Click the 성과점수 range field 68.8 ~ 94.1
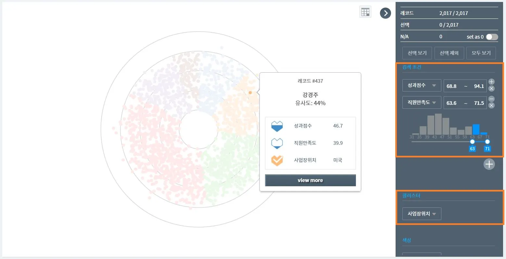The image size is (506, 259). (x=465, y=86)
